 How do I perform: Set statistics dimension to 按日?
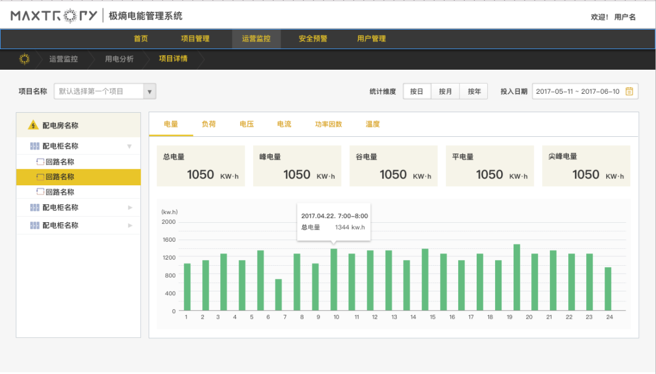pos(417,92)
